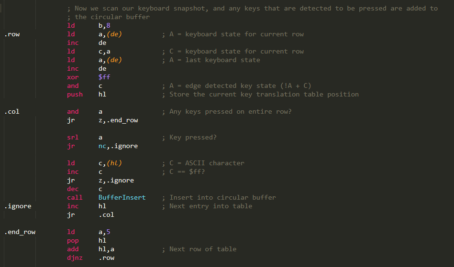Click the pop instruction

(73, 240)
